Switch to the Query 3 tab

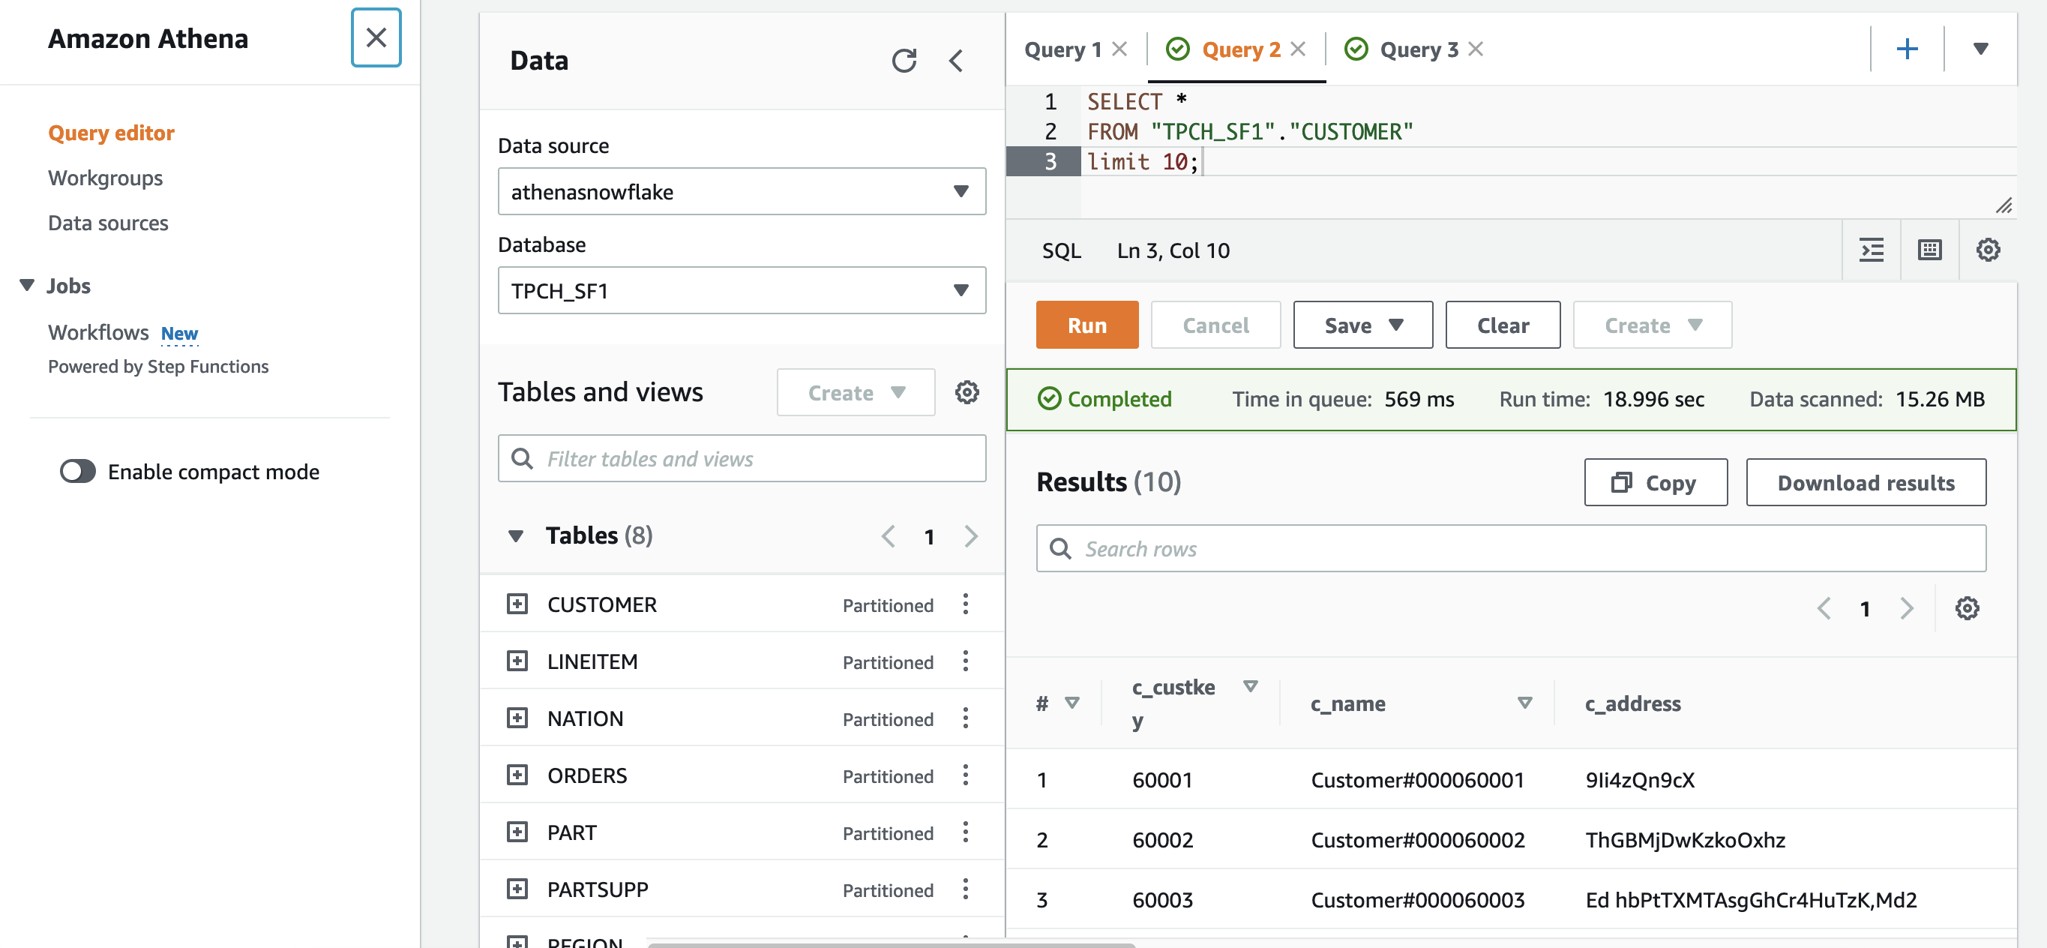[1418, 49]
